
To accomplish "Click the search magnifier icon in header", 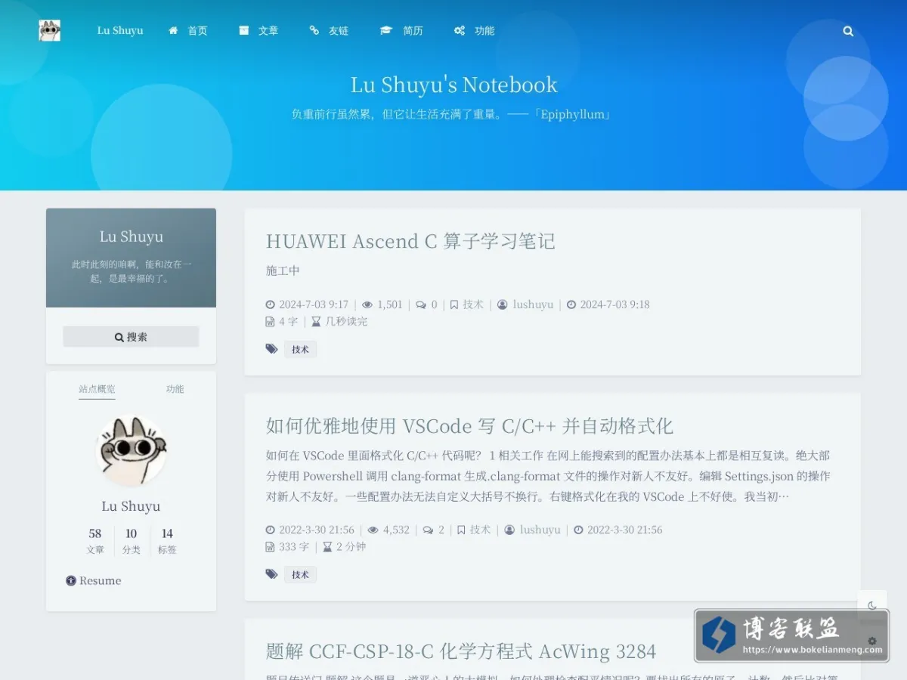I will [x=848, y=31].
